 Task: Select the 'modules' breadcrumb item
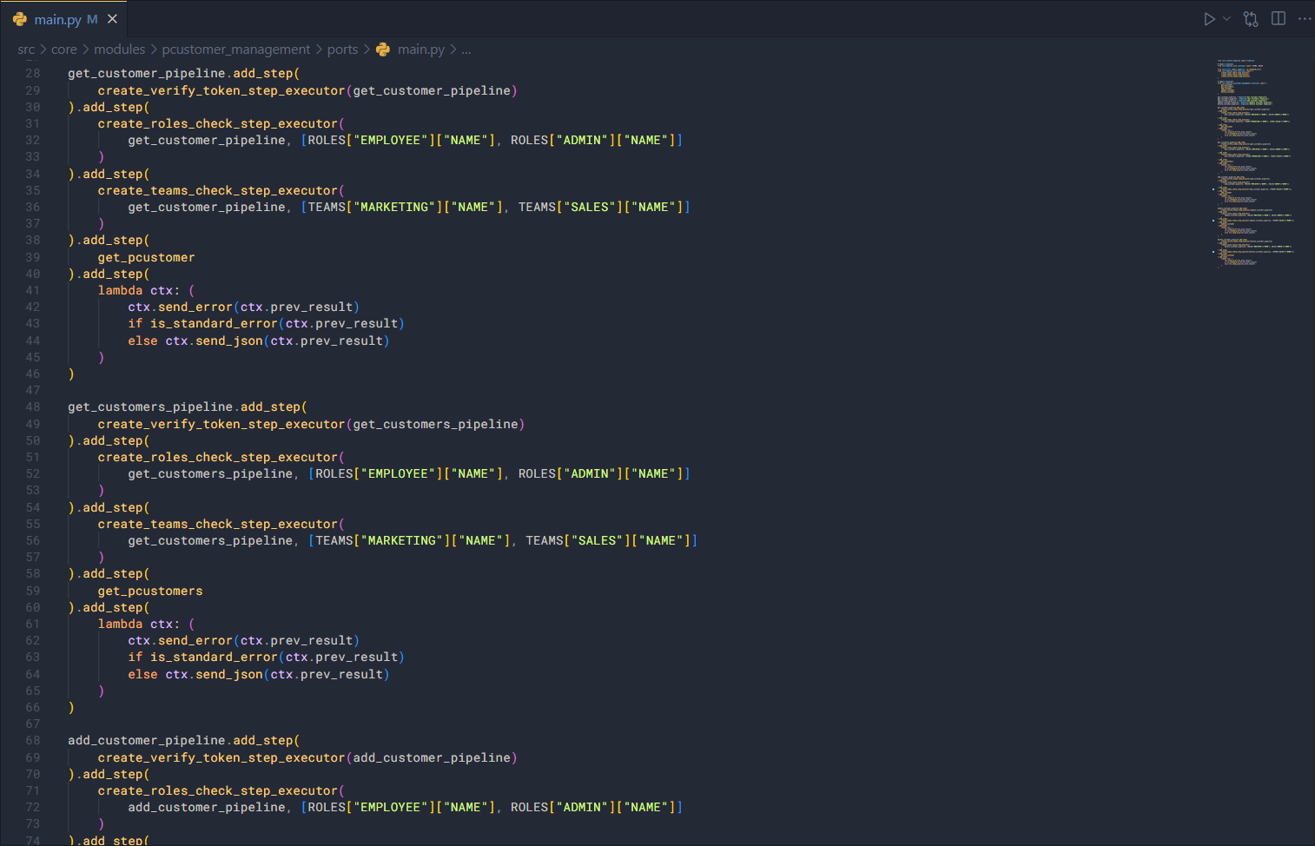tap(119, 50)
